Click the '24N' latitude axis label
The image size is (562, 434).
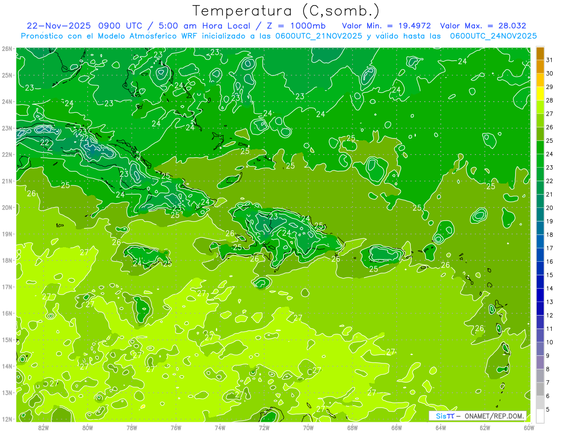(x=7, y=102)
